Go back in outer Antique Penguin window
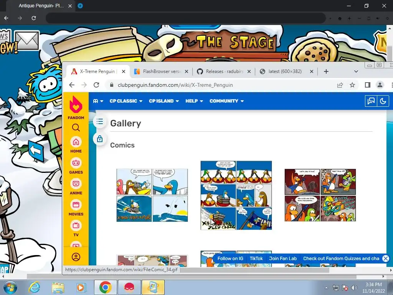393x295 pixels. 6,18
